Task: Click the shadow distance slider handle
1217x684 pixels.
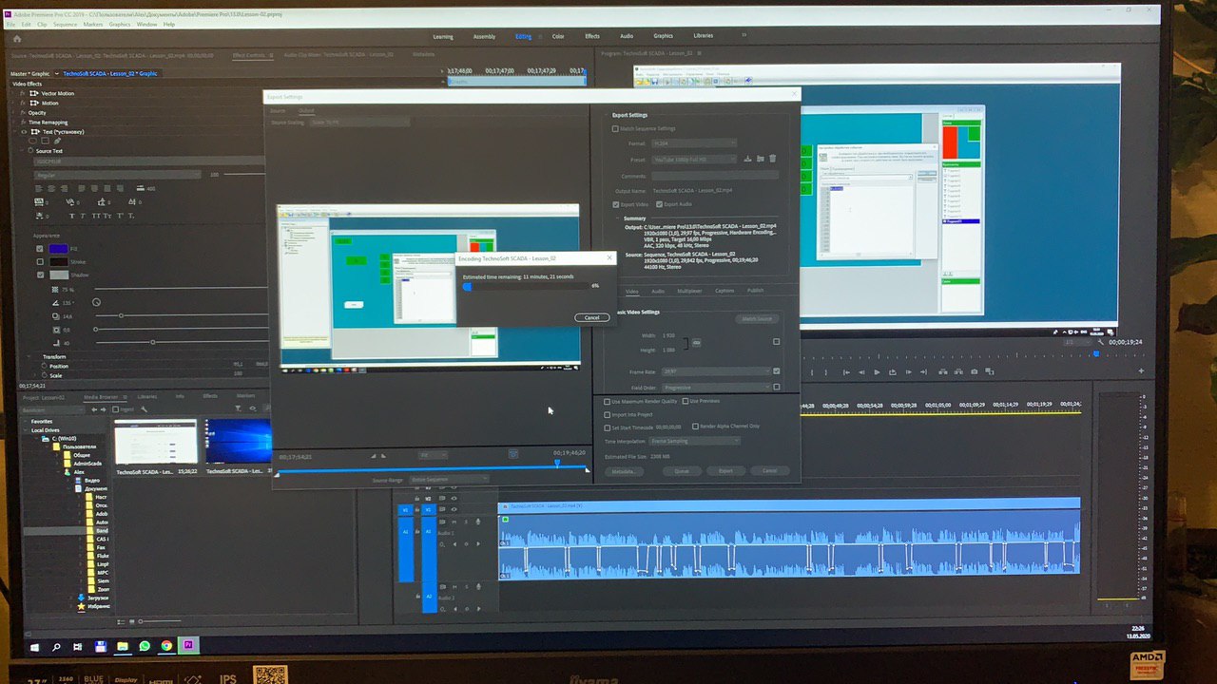Action: [121, 315]
